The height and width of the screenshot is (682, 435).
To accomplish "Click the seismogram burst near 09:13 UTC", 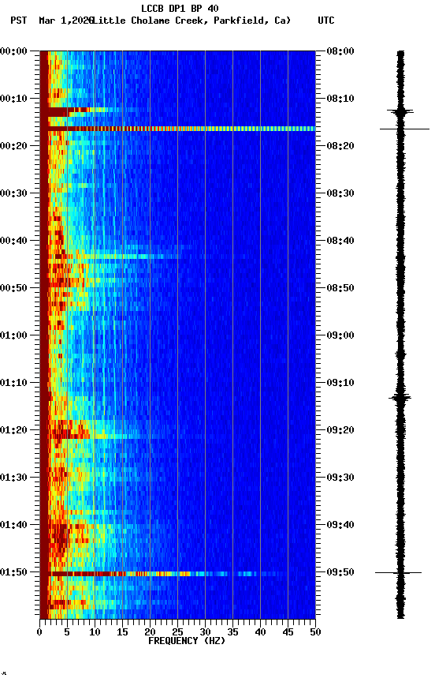I will (400, 397).
